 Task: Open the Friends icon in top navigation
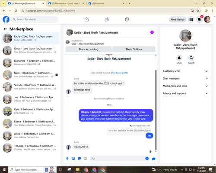point(107,19)
